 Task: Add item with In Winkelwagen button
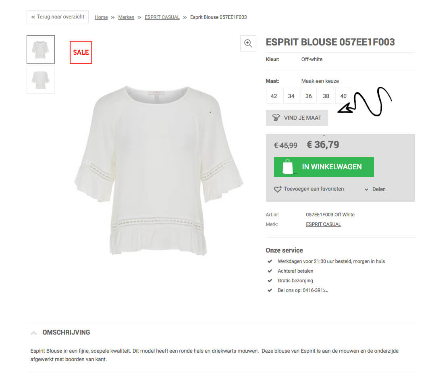coord(324,167)
